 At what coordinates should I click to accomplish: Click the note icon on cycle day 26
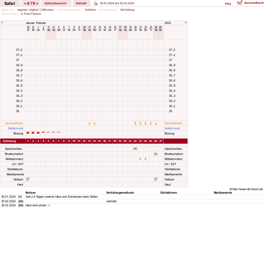156,179
